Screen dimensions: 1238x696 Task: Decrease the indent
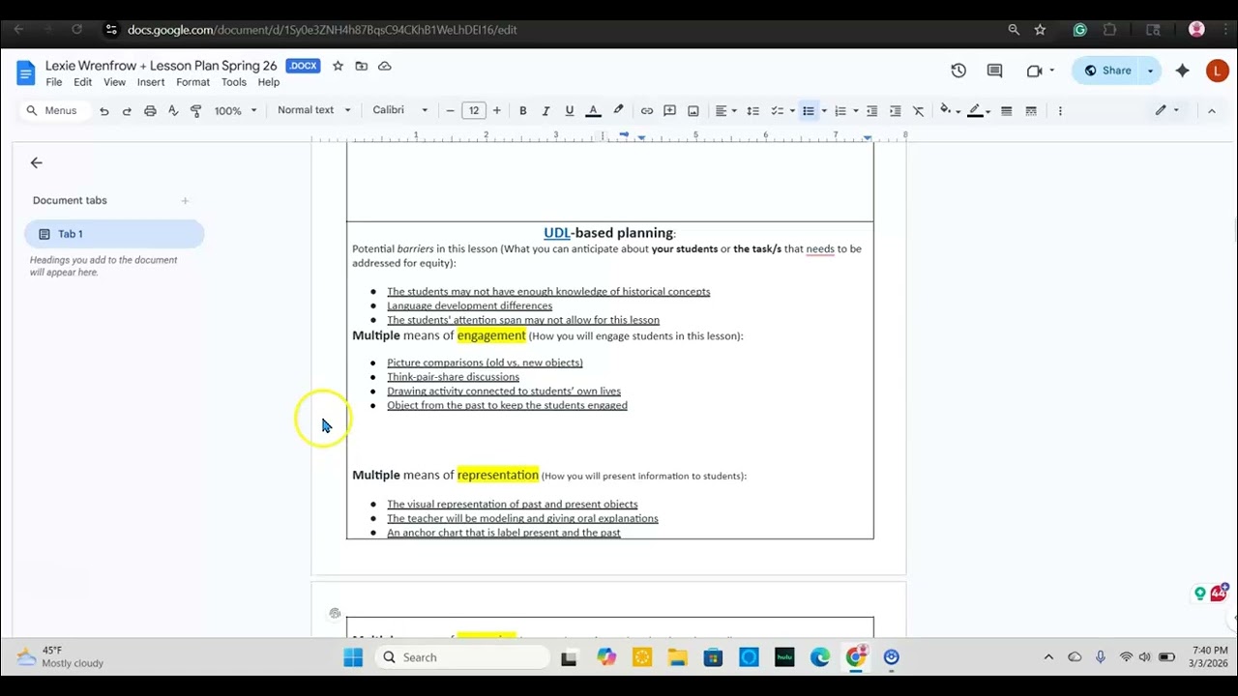click(871, 111)
